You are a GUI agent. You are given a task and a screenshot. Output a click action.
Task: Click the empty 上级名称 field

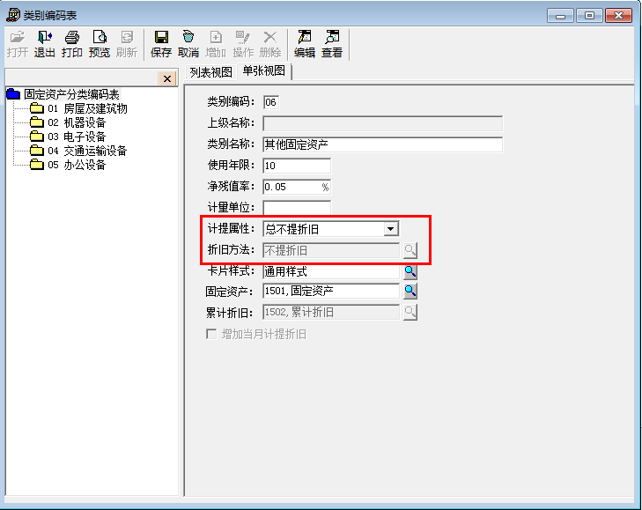(383, 123)
